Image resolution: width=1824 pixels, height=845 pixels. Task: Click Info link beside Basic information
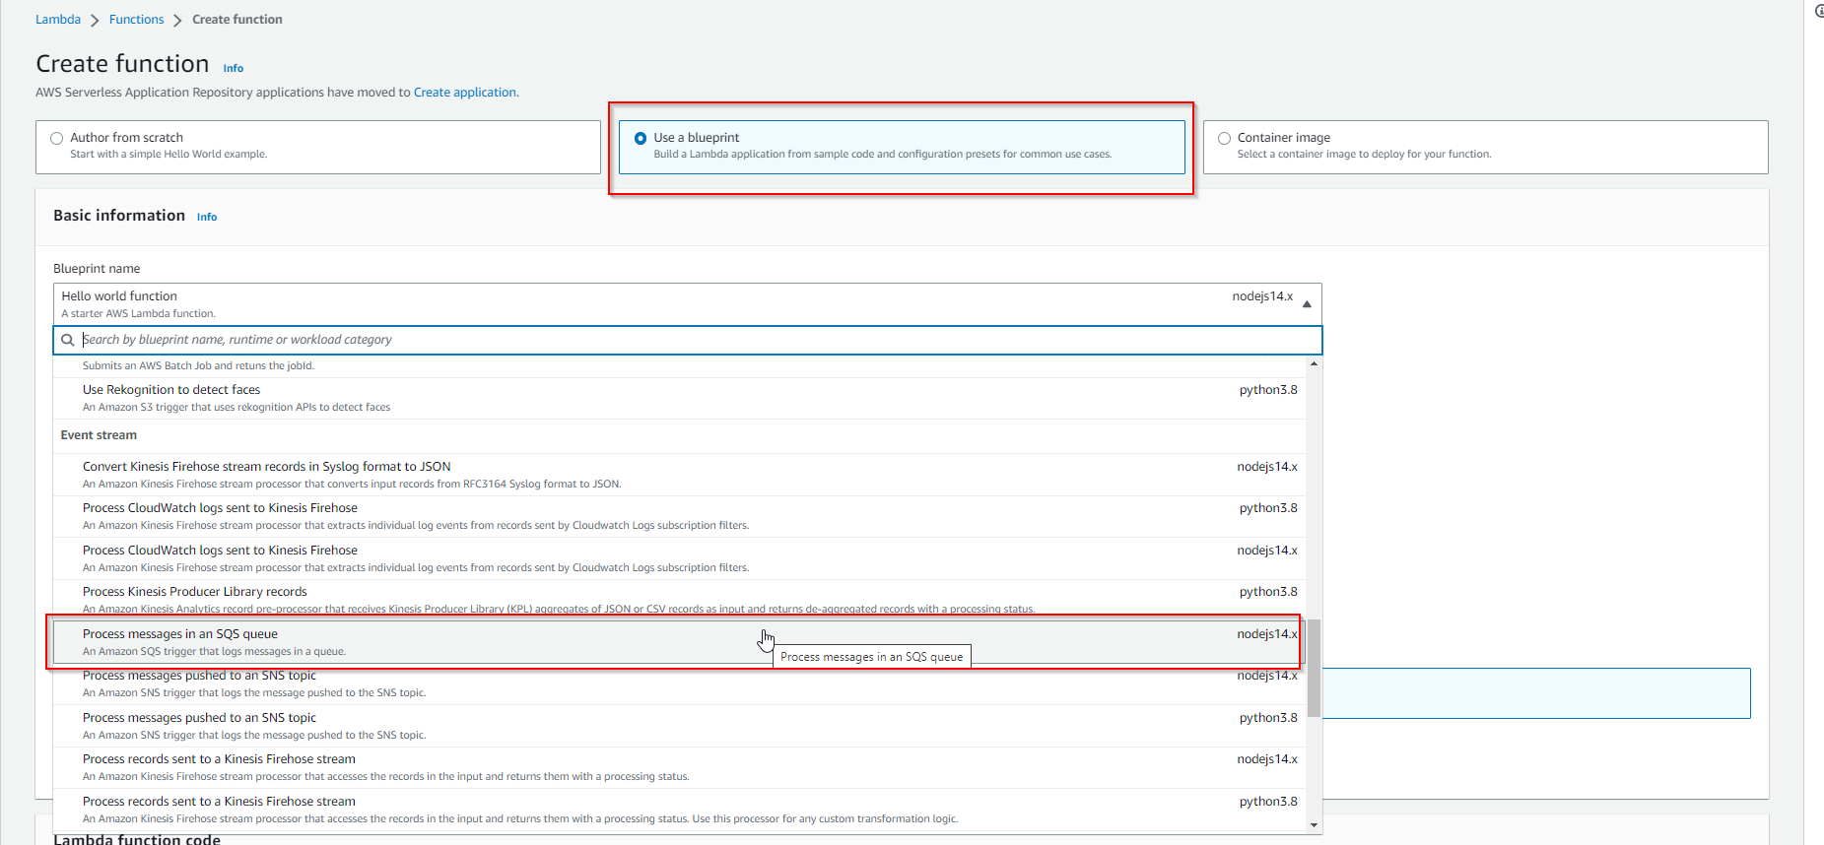207,217
